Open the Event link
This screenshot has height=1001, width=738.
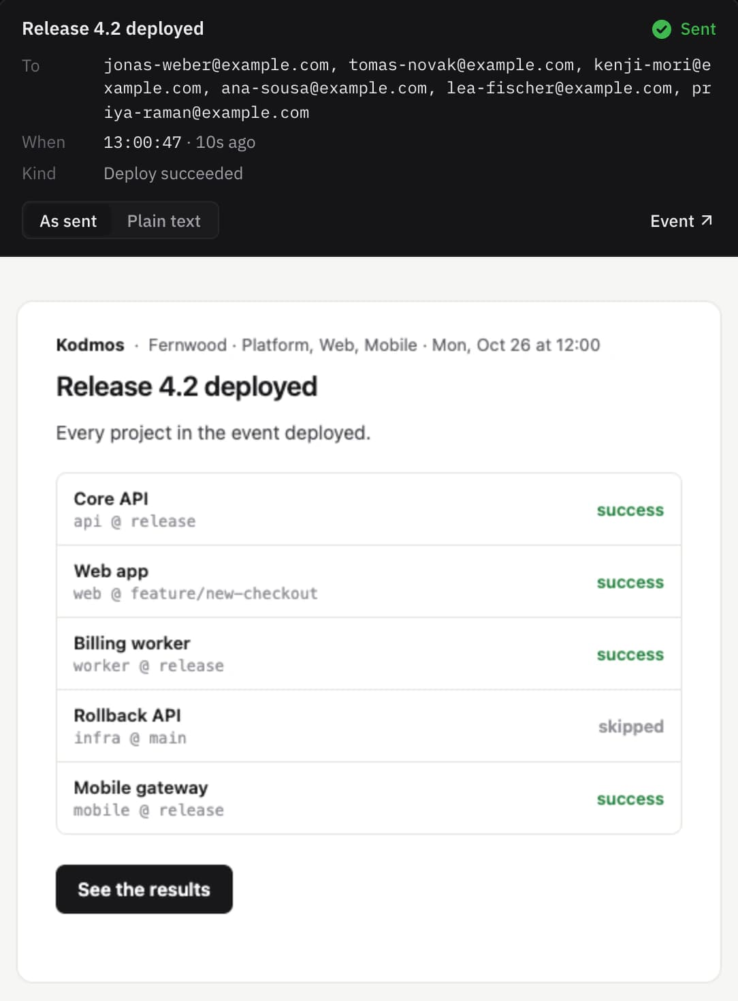coord(681,221)
